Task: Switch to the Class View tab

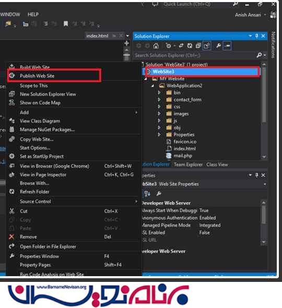Action: pyautogui.click(x=217, y=164)
